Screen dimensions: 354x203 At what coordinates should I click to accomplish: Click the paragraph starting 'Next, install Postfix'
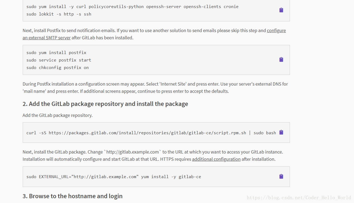coord(154,34)
